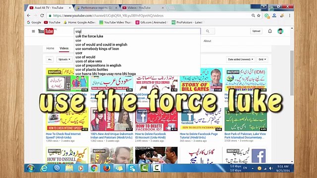This screenshot has width=317, height=178.
Task: Open the channel Home tab
Action: coord(50,48)
